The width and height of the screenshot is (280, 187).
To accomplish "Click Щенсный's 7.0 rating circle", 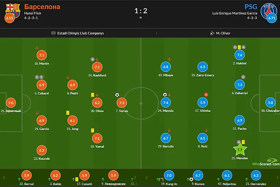I will (x=10, y=102).
